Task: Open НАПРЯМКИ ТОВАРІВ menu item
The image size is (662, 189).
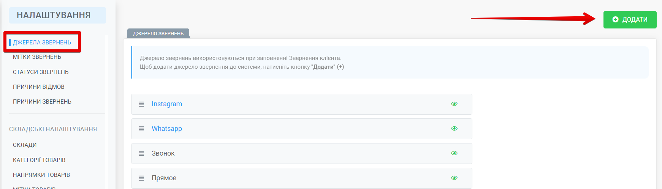Action: pyautogui.click(x=41, y=175)
